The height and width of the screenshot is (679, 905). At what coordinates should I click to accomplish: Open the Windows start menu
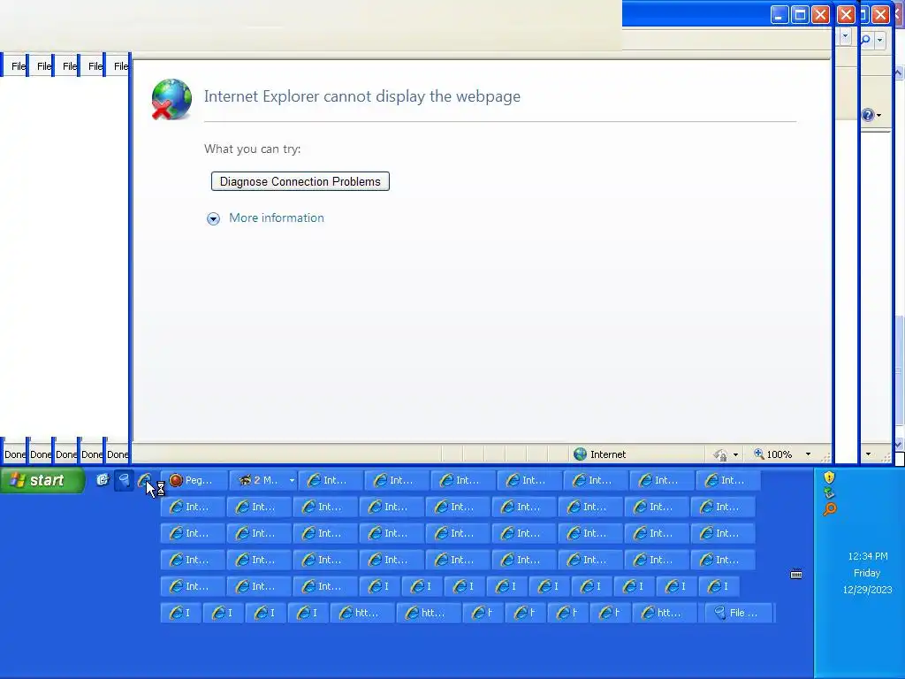coord(42,480)
